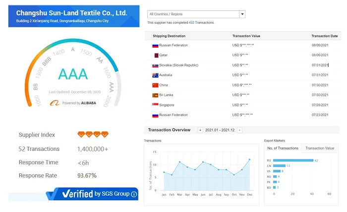Click the March data point on transactions chart
This screenshot has height=212, width=347.
179,162
